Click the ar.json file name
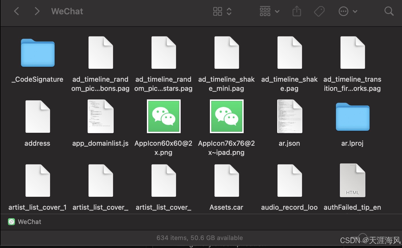The height and width of the screenshot is (248, 402). tap(289, 143)
